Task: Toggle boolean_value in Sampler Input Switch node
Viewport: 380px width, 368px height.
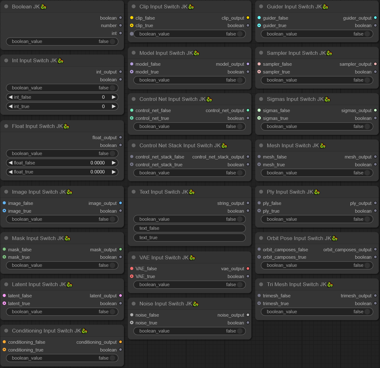Action: [x=317, y=80]
